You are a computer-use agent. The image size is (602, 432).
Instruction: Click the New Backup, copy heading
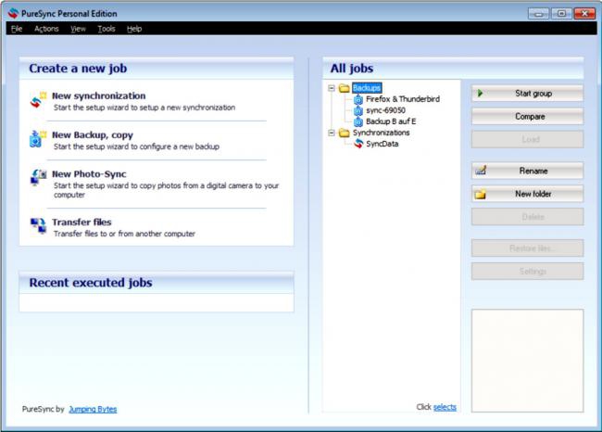[x=93, y=135]
